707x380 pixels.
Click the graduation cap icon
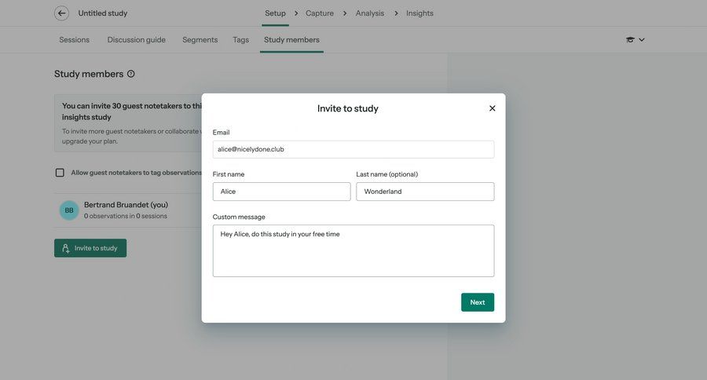[x=630, y=40]
